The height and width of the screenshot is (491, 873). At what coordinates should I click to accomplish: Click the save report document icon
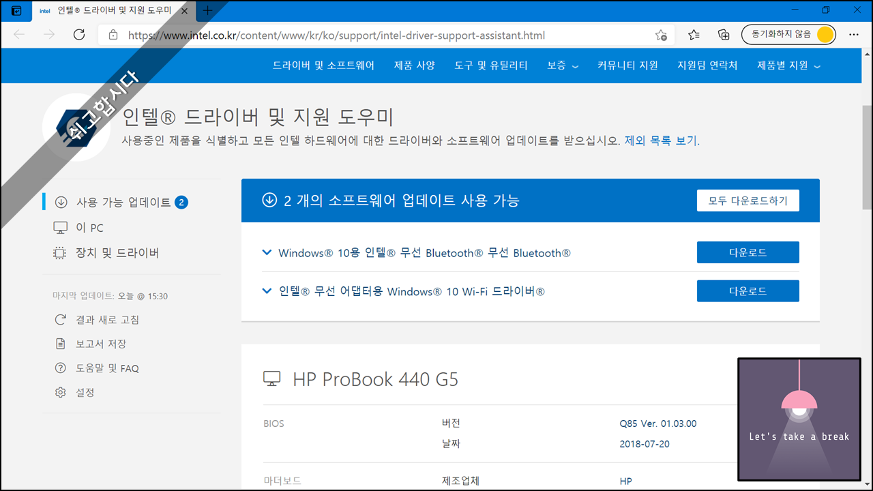click(x=61, y=344)
